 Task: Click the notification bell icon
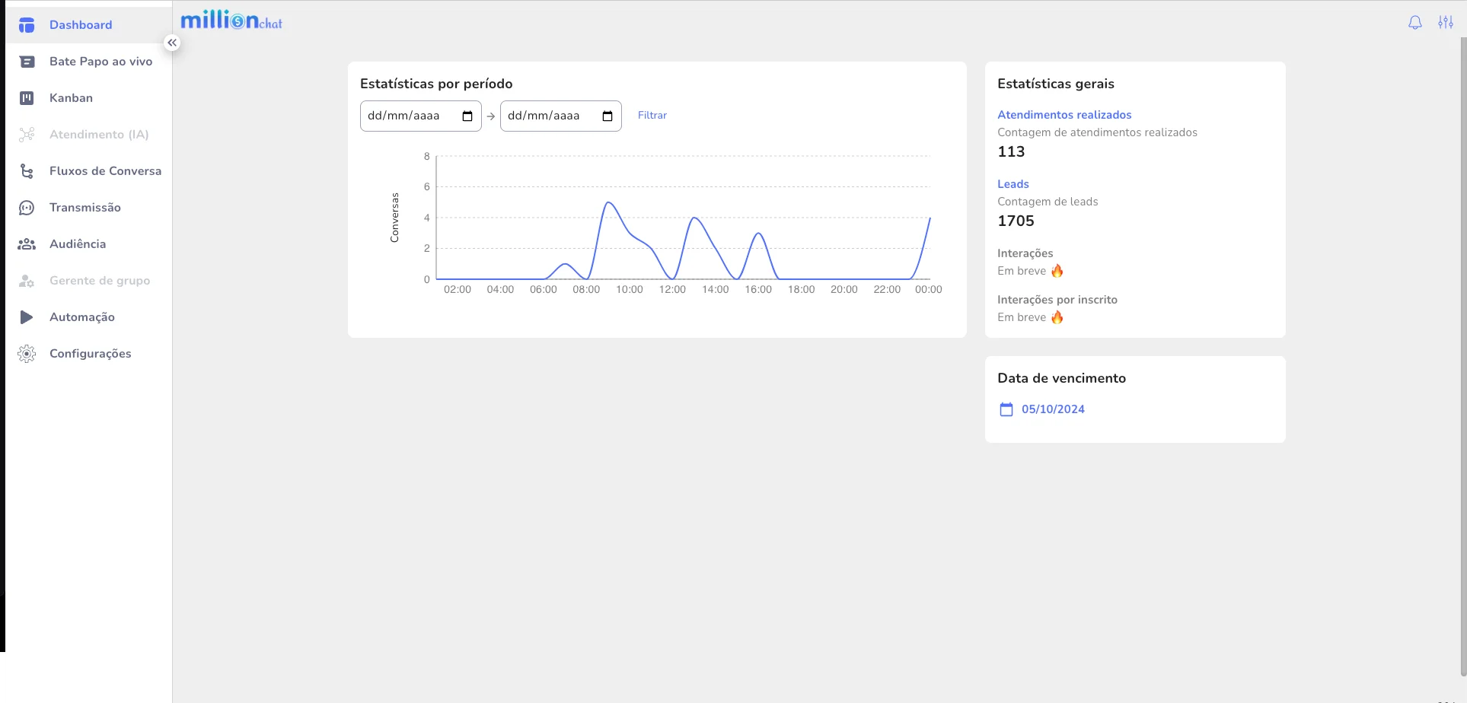(1414, 23)
